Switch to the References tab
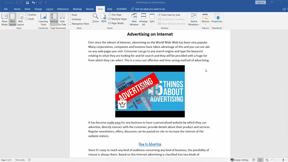 click(x=63, y=9)
